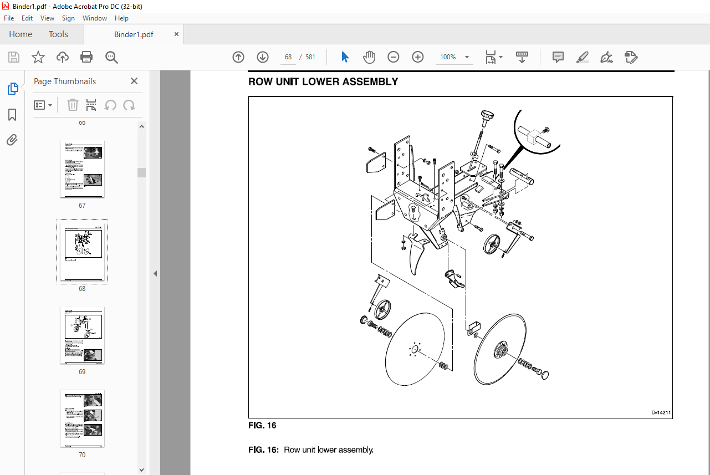
Task: Select the Highlight text pen tool
Action: click(582, 57)
